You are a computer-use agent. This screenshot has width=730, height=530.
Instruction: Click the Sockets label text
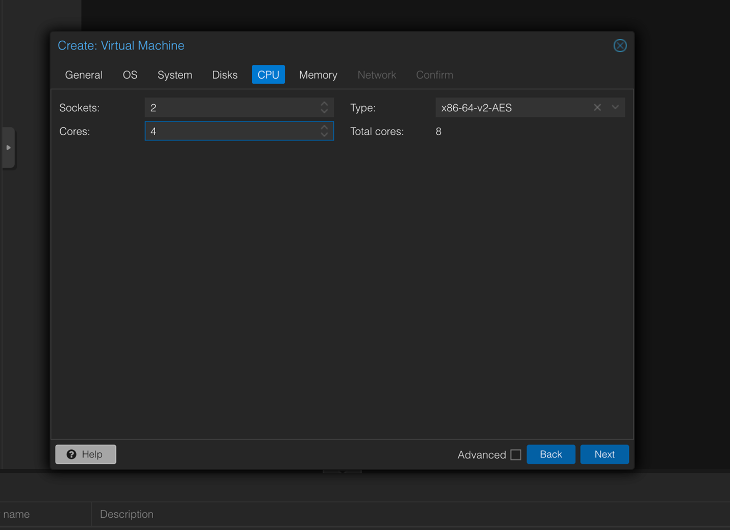79,108
